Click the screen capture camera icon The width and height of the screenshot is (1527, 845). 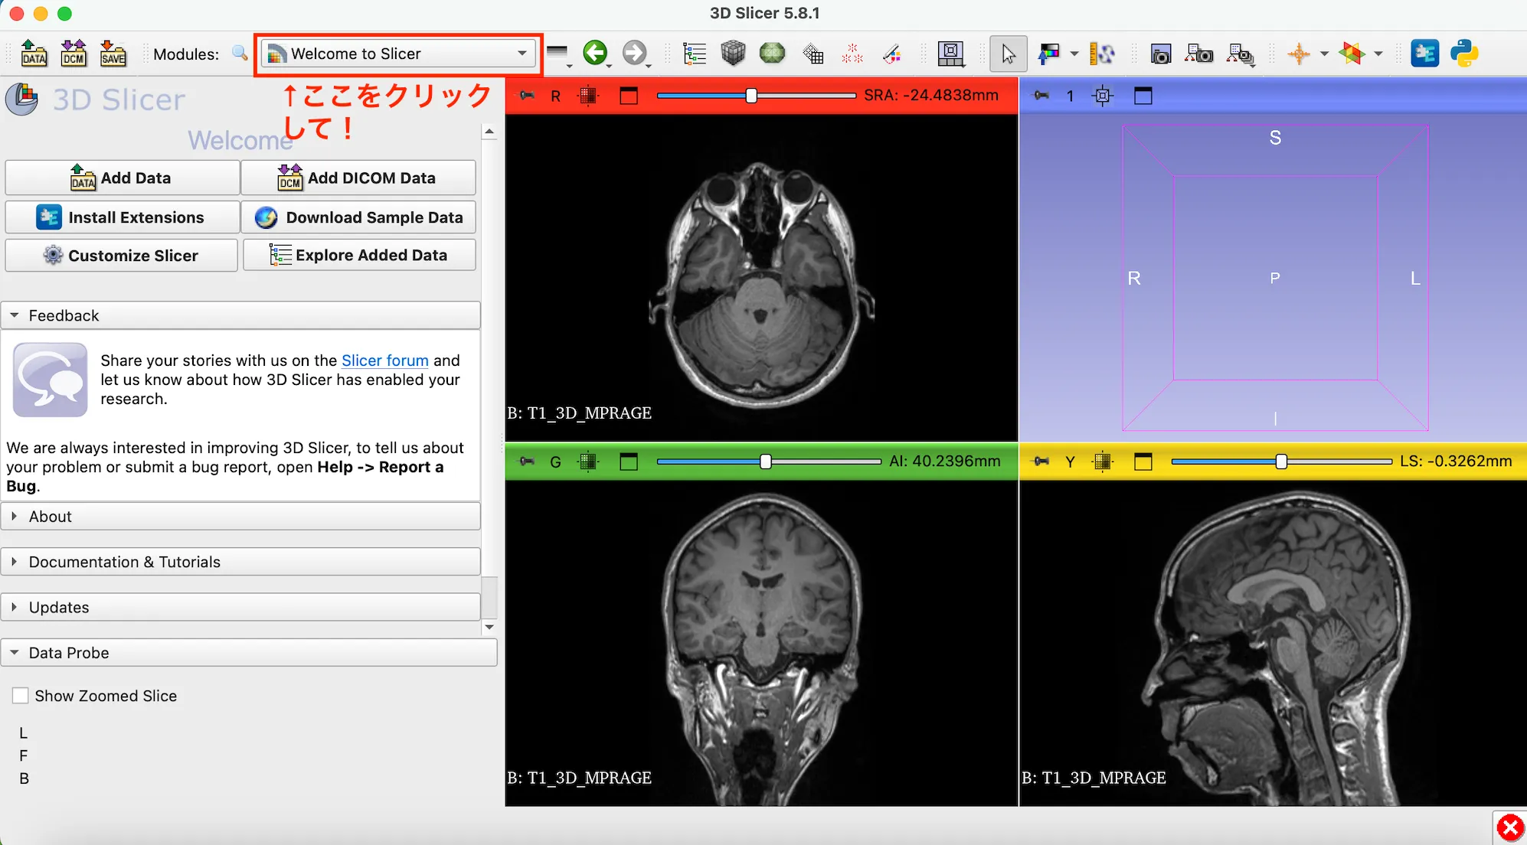[1161, 54]
